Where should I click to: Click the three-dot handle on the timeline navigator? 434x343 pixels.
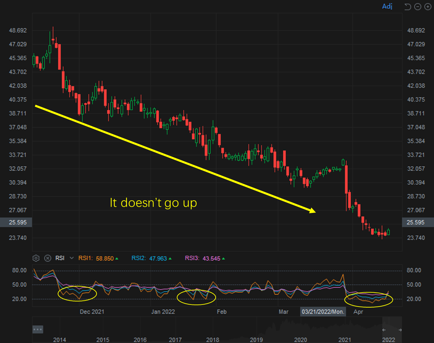(x=38, y=329)
